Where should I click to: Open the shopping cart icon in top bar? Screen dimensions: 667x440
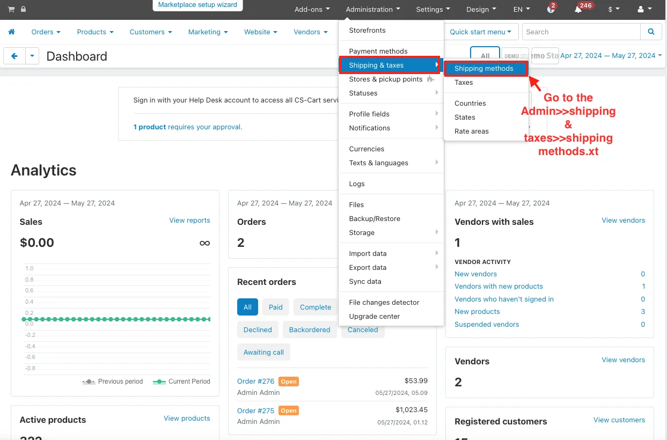[x=11, y=9]
